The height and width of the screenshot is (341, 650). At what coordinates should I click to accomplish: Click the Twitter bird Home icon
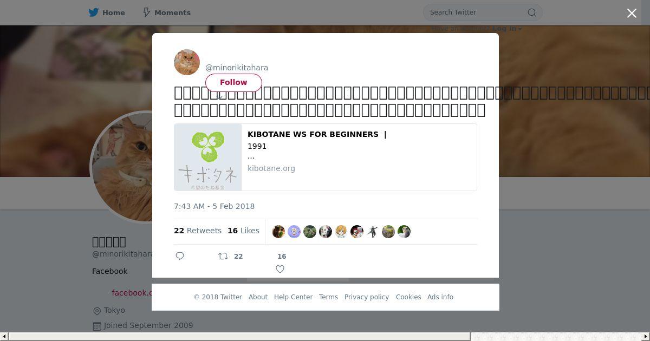point(94,12)
